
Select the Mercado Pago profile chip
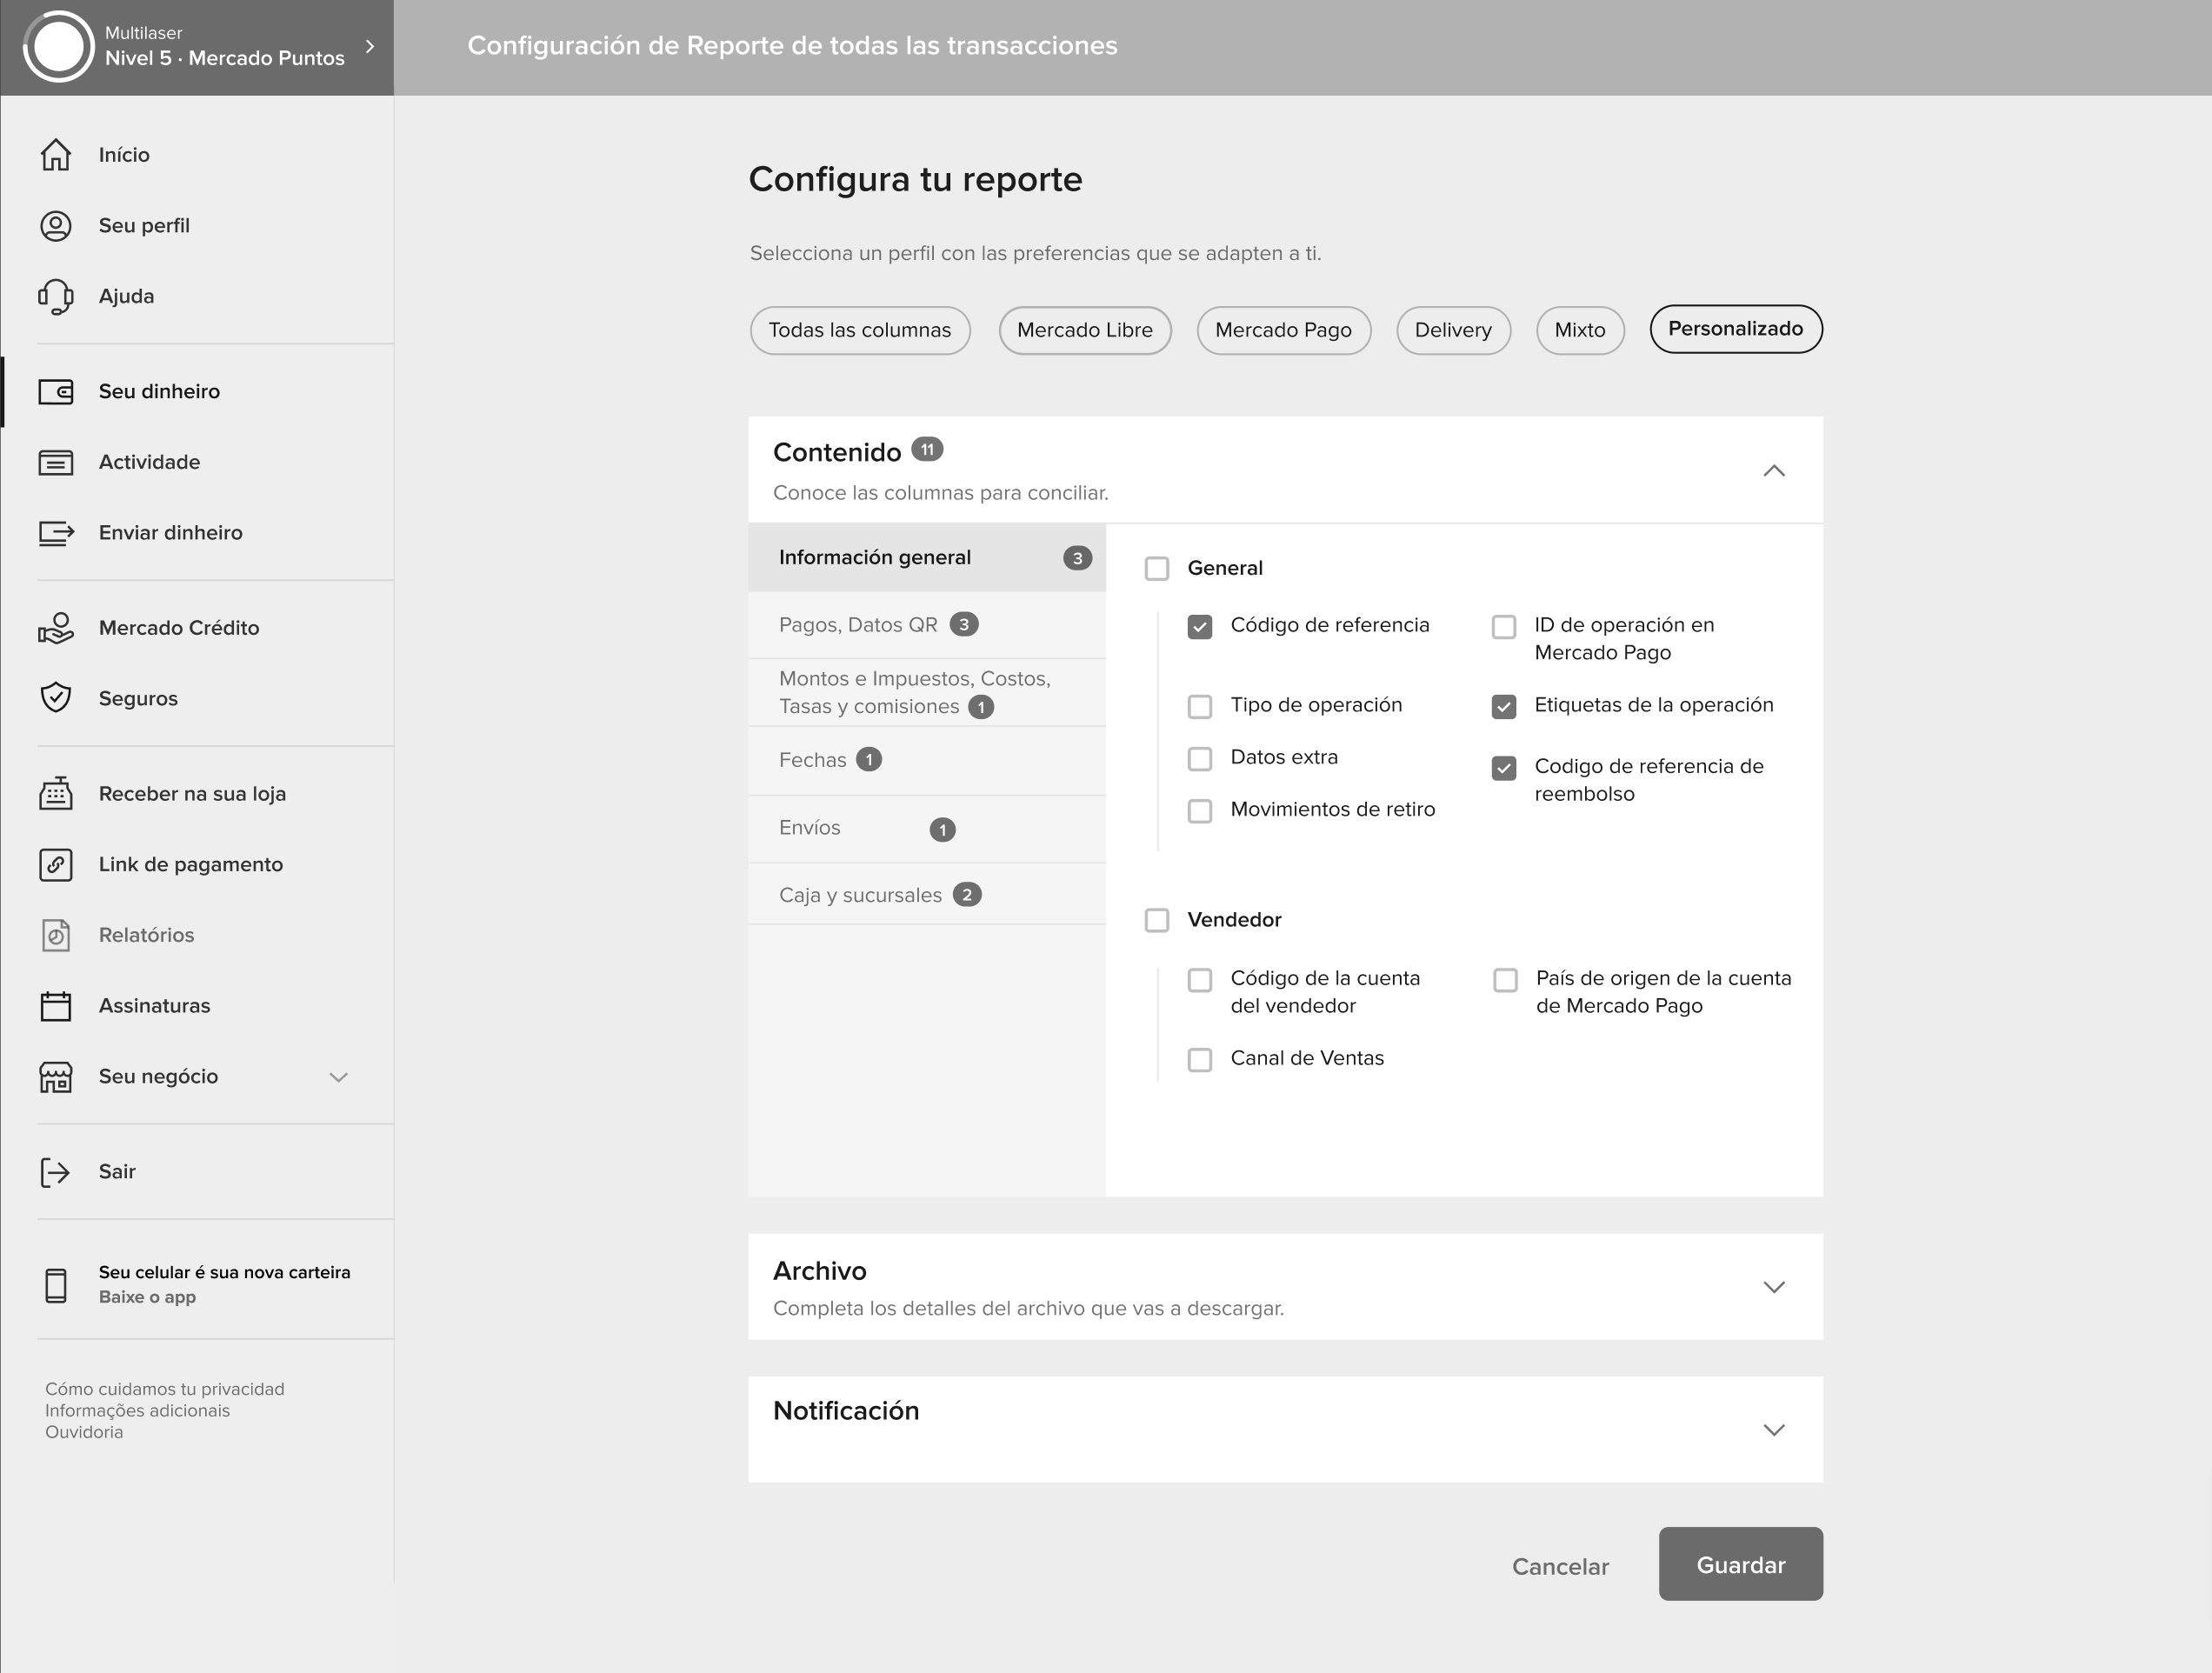(1283, 330)
